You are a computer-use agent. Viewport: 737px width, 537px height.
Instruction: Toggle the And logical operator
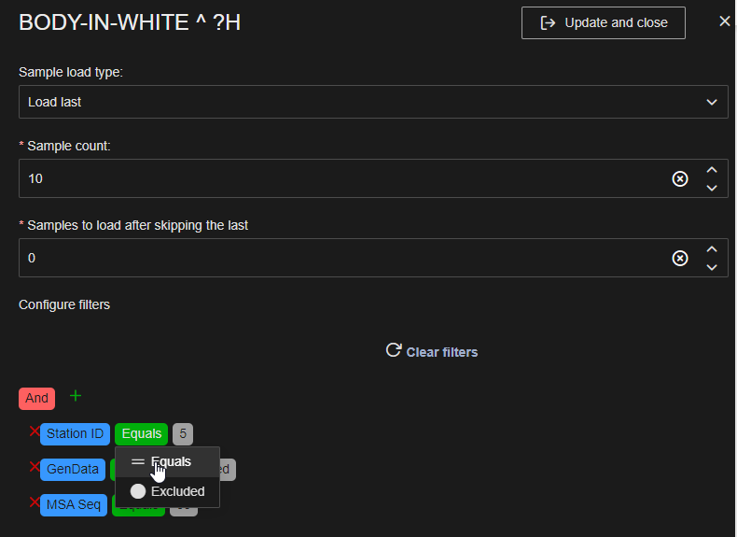coord(36,398)
